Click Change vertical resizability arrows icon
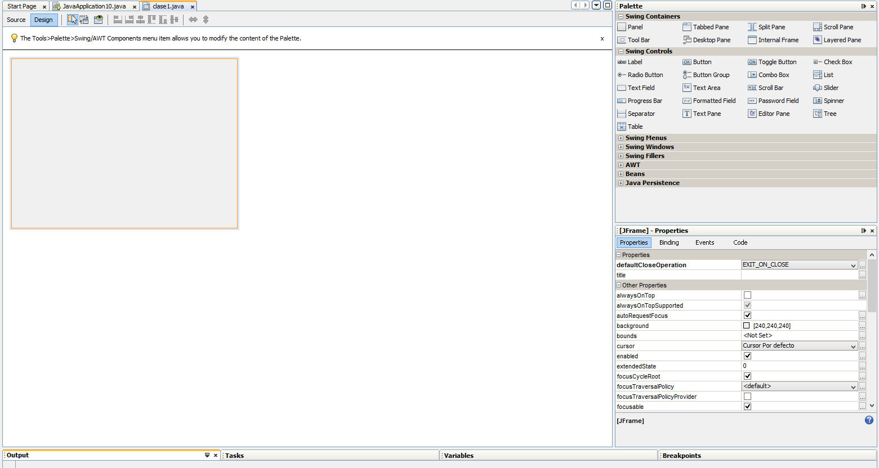879x468 pixels. pos(206,20)
